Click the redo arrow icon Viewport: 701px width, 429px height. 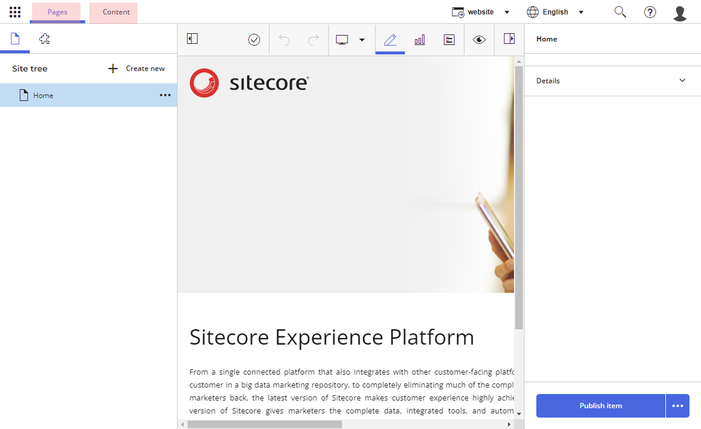314,40
